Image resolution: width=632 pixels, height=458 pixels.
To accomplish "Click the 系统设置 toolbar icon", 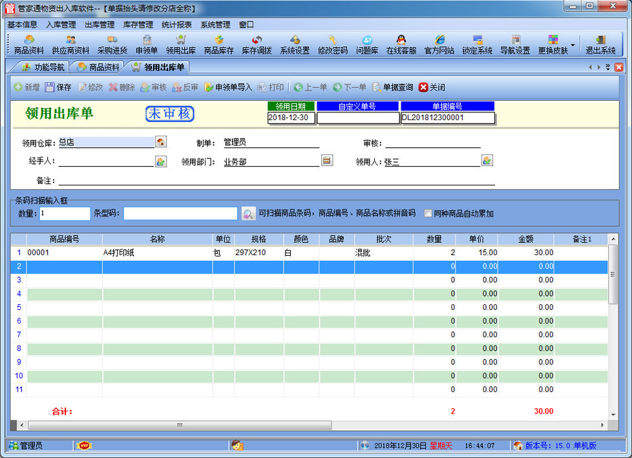I will click(295, 45).
